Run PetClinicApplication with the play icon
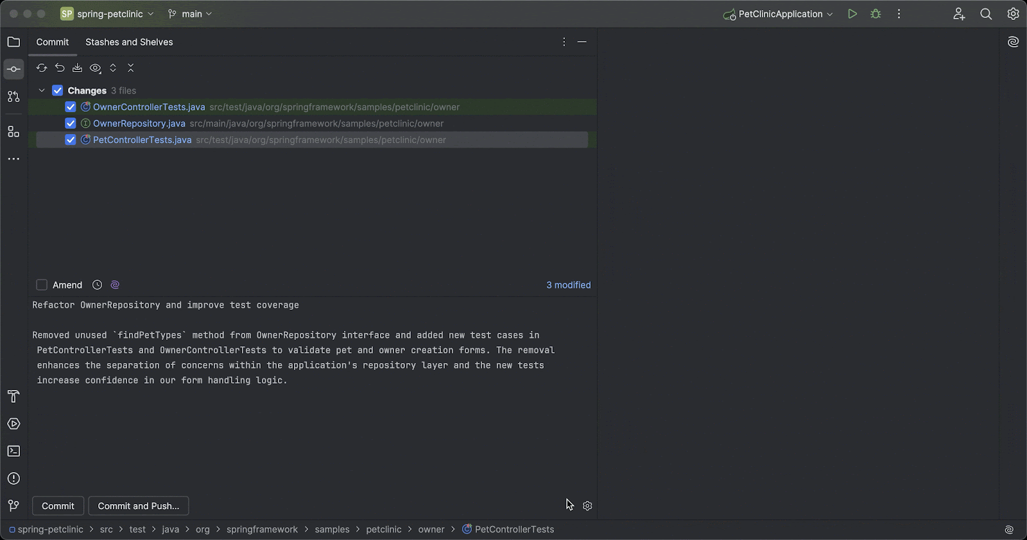The image size is (1027, 540). (x=852, y=13)
